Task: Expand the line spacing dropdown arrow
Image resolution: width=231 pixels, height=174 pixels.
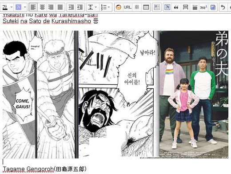Action: [96, 7]
